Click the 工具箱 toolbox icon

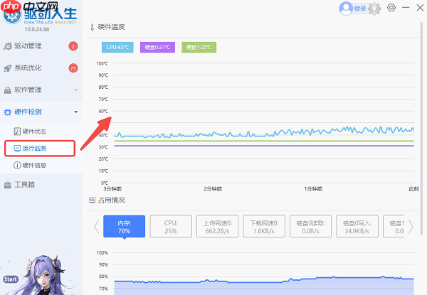click(x=7, y=185)
